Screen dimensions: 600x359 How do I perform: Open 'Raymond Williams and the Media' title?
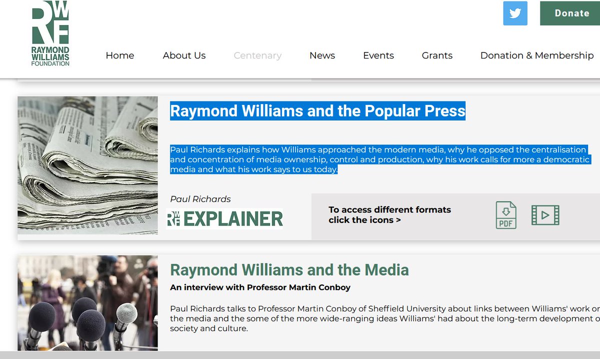click(x=289, y=270)
